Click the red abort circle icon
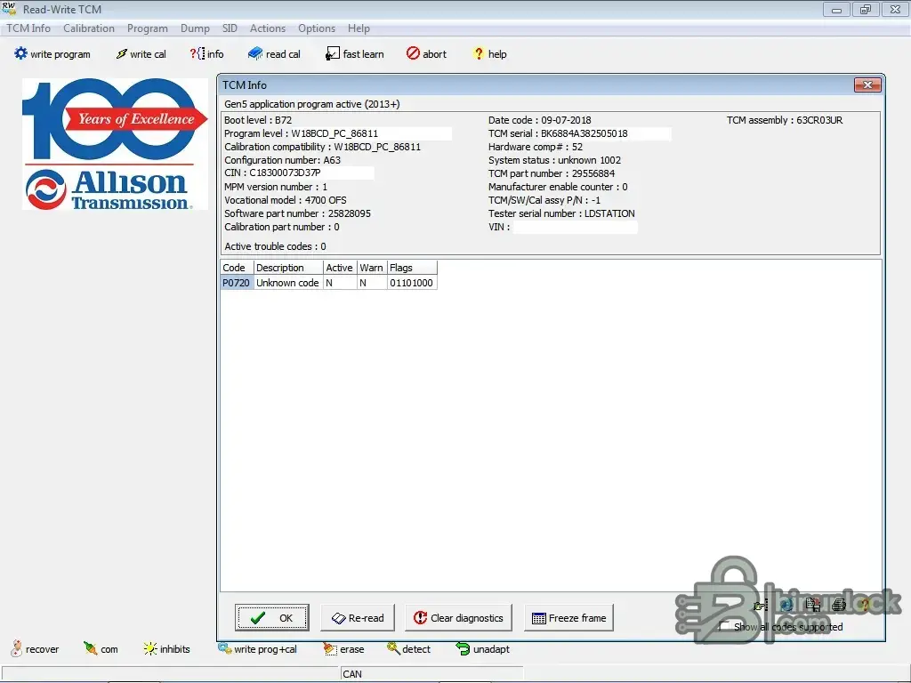Viewport: 911px width, 683px height. (x=413, y=53)
